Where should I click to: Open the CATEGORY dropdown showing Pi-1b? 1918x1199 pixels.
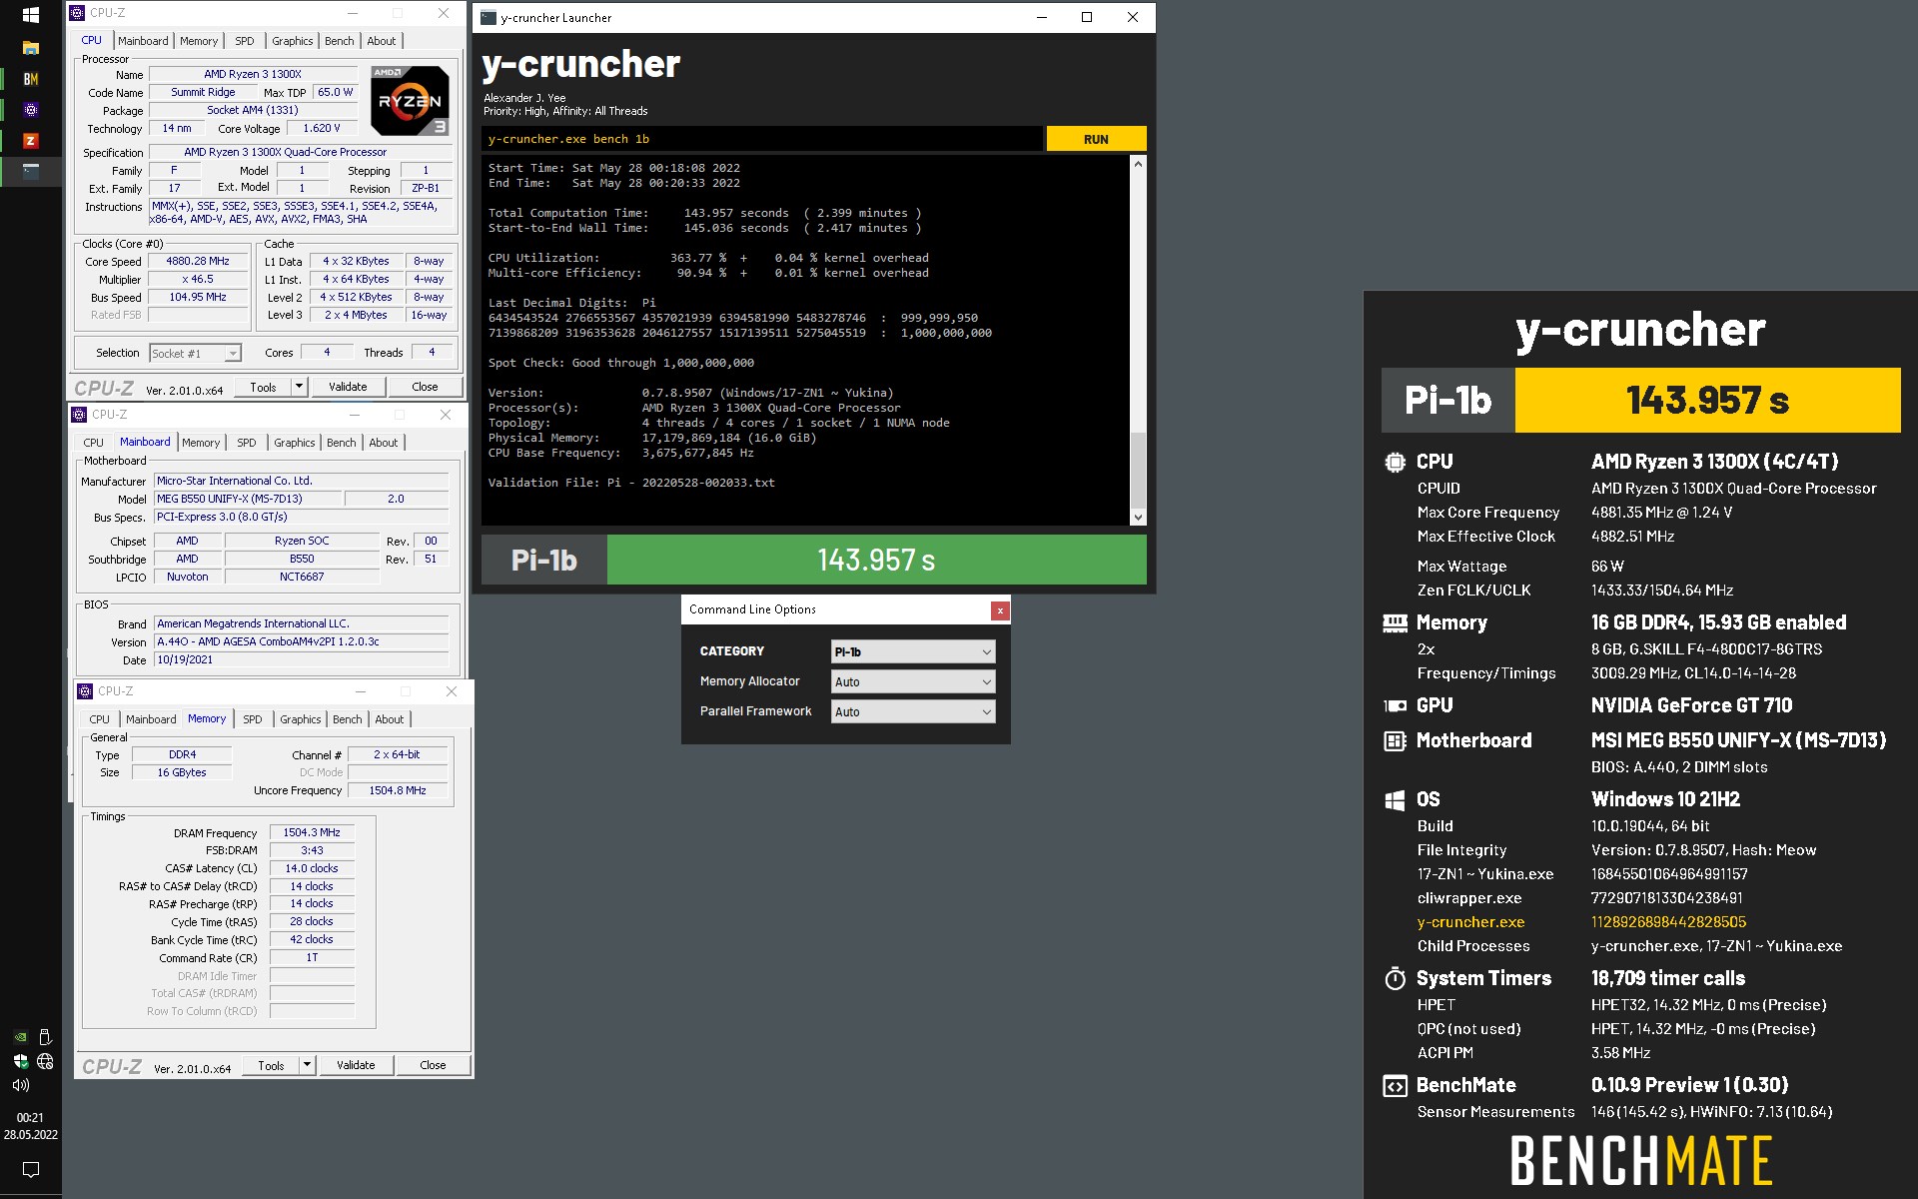click(913, 651)
